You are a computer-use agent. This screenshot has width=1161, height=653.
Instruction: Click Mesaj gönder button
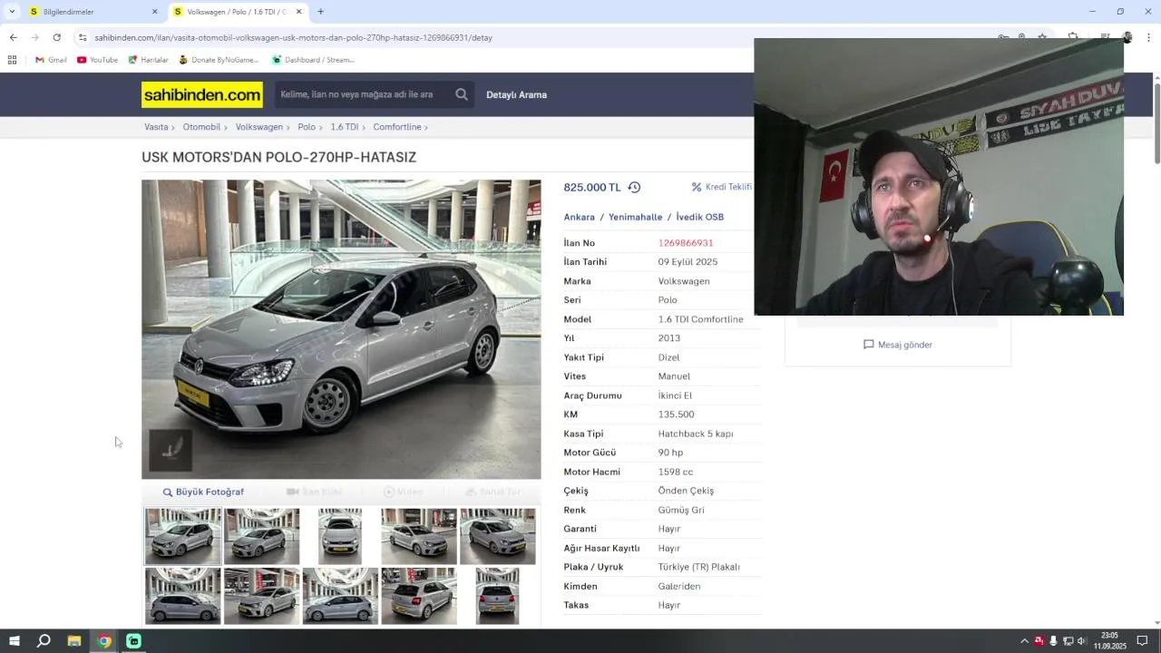tap(897, 345)
